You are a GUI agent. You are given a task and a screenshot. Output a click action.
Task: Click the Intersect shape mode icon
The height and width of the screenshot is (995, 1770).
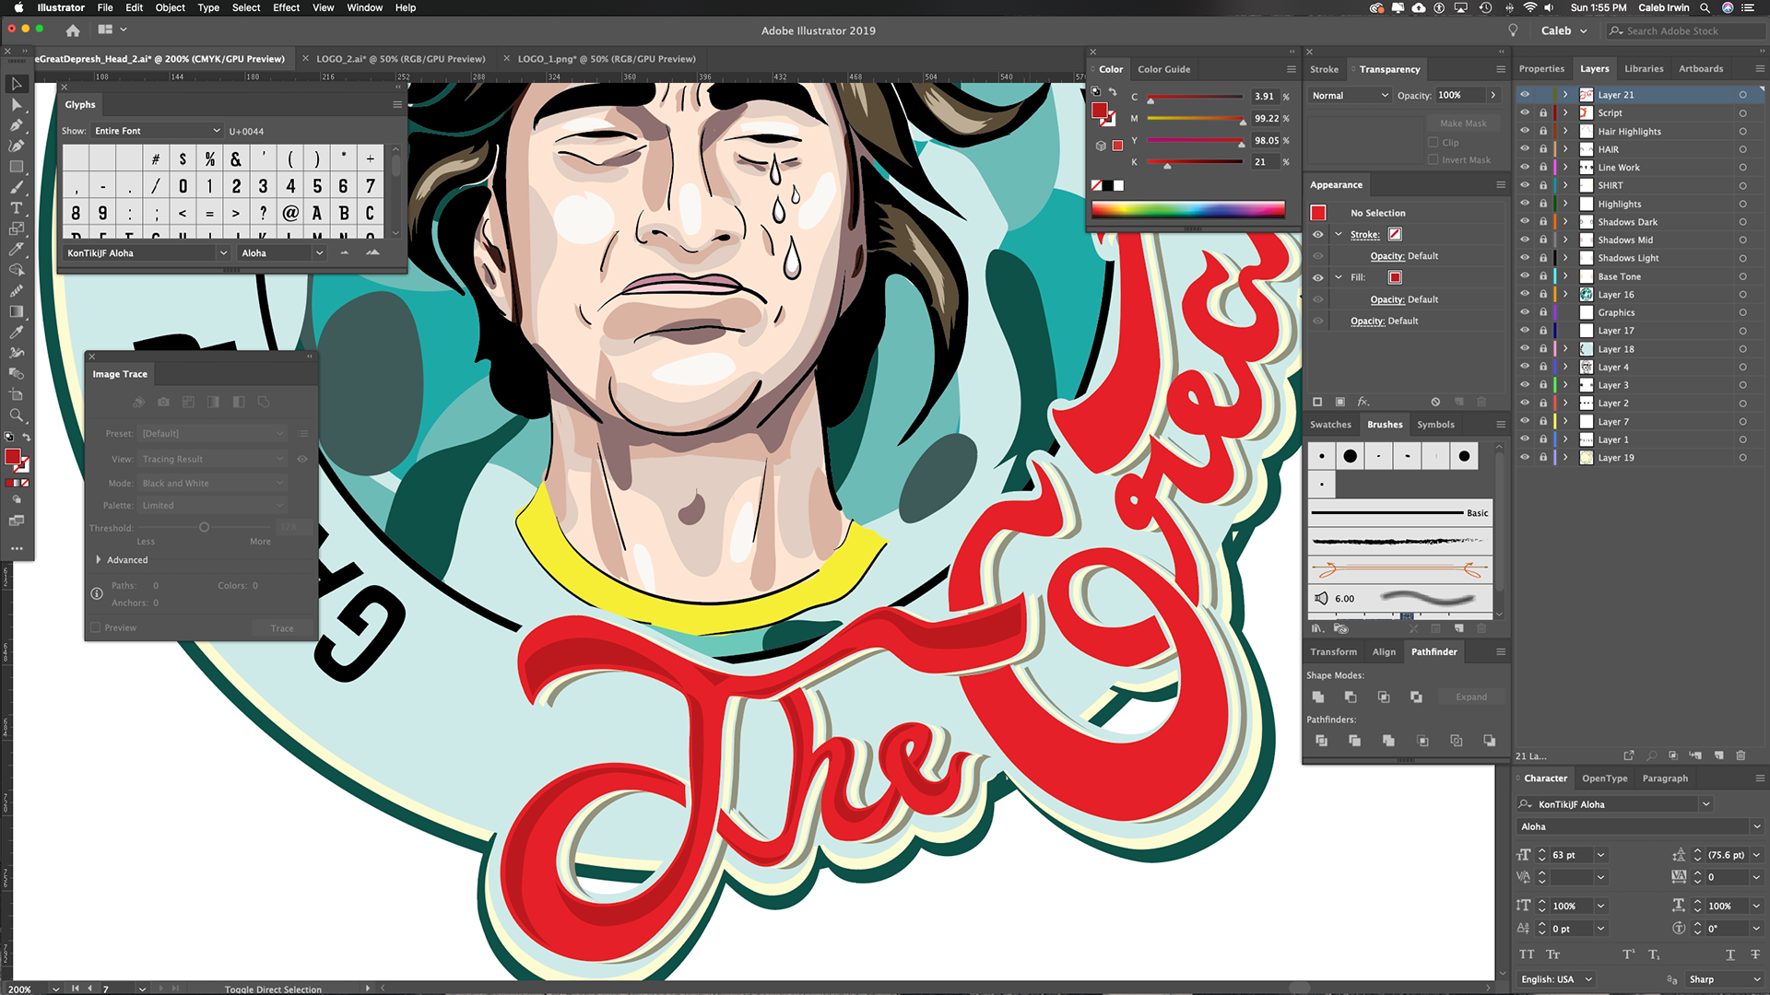(x=1384, y=697)
